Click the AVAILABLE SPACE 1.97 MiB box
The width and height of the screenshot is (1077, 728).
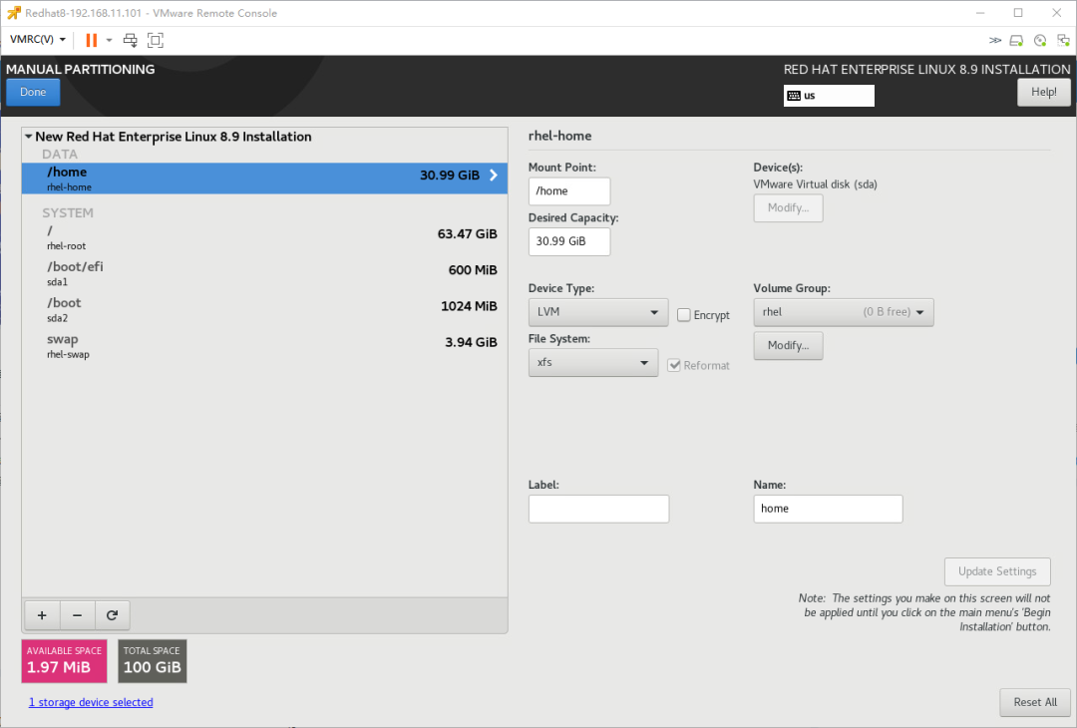(64, 661)
